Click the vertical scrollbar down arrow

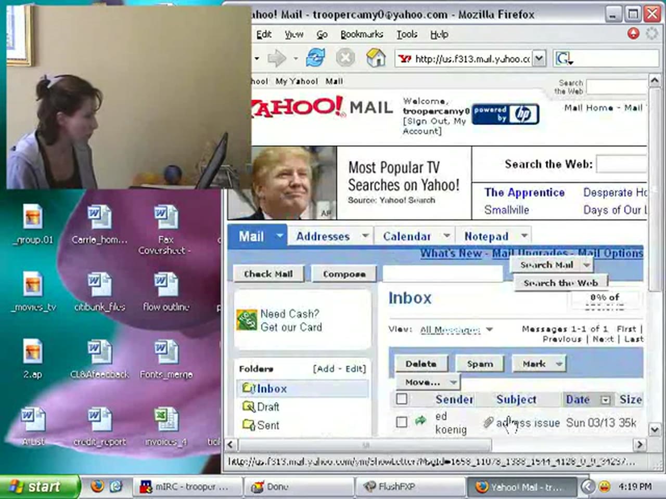tap(655, 429)
